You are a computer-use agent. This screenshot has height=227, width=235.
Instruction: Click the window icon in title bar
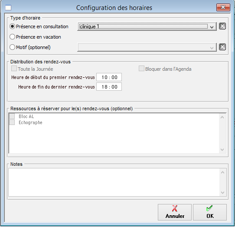click(8, 8)
